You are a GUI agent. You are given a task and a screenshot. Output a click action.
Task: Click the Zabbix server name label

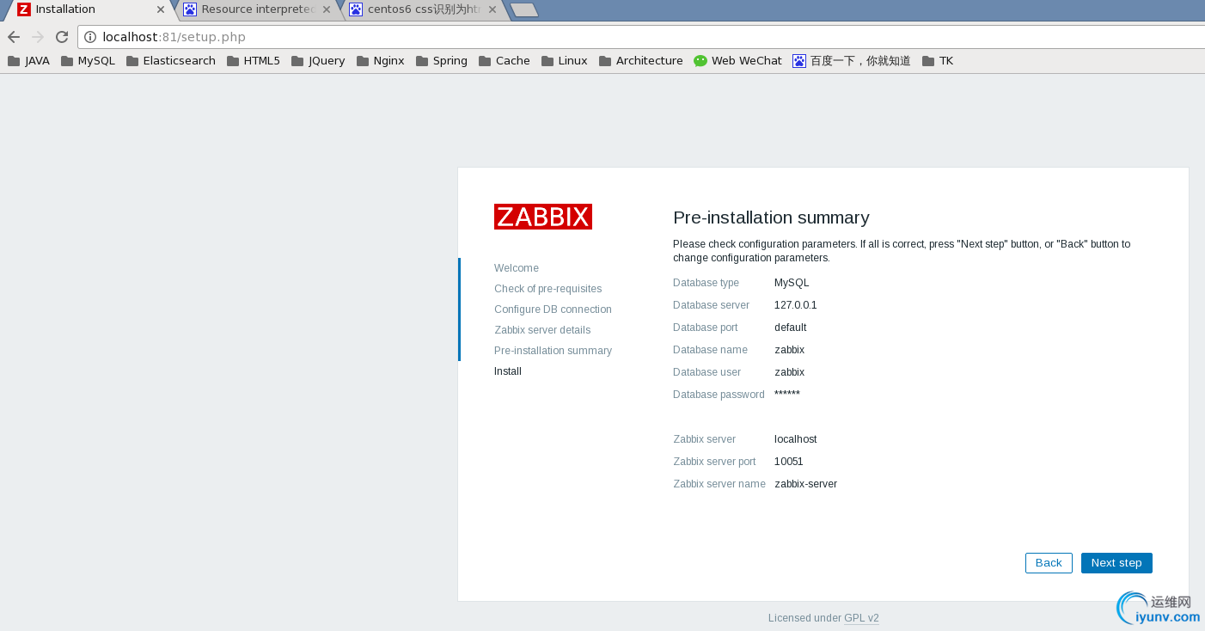coord(719,484)
